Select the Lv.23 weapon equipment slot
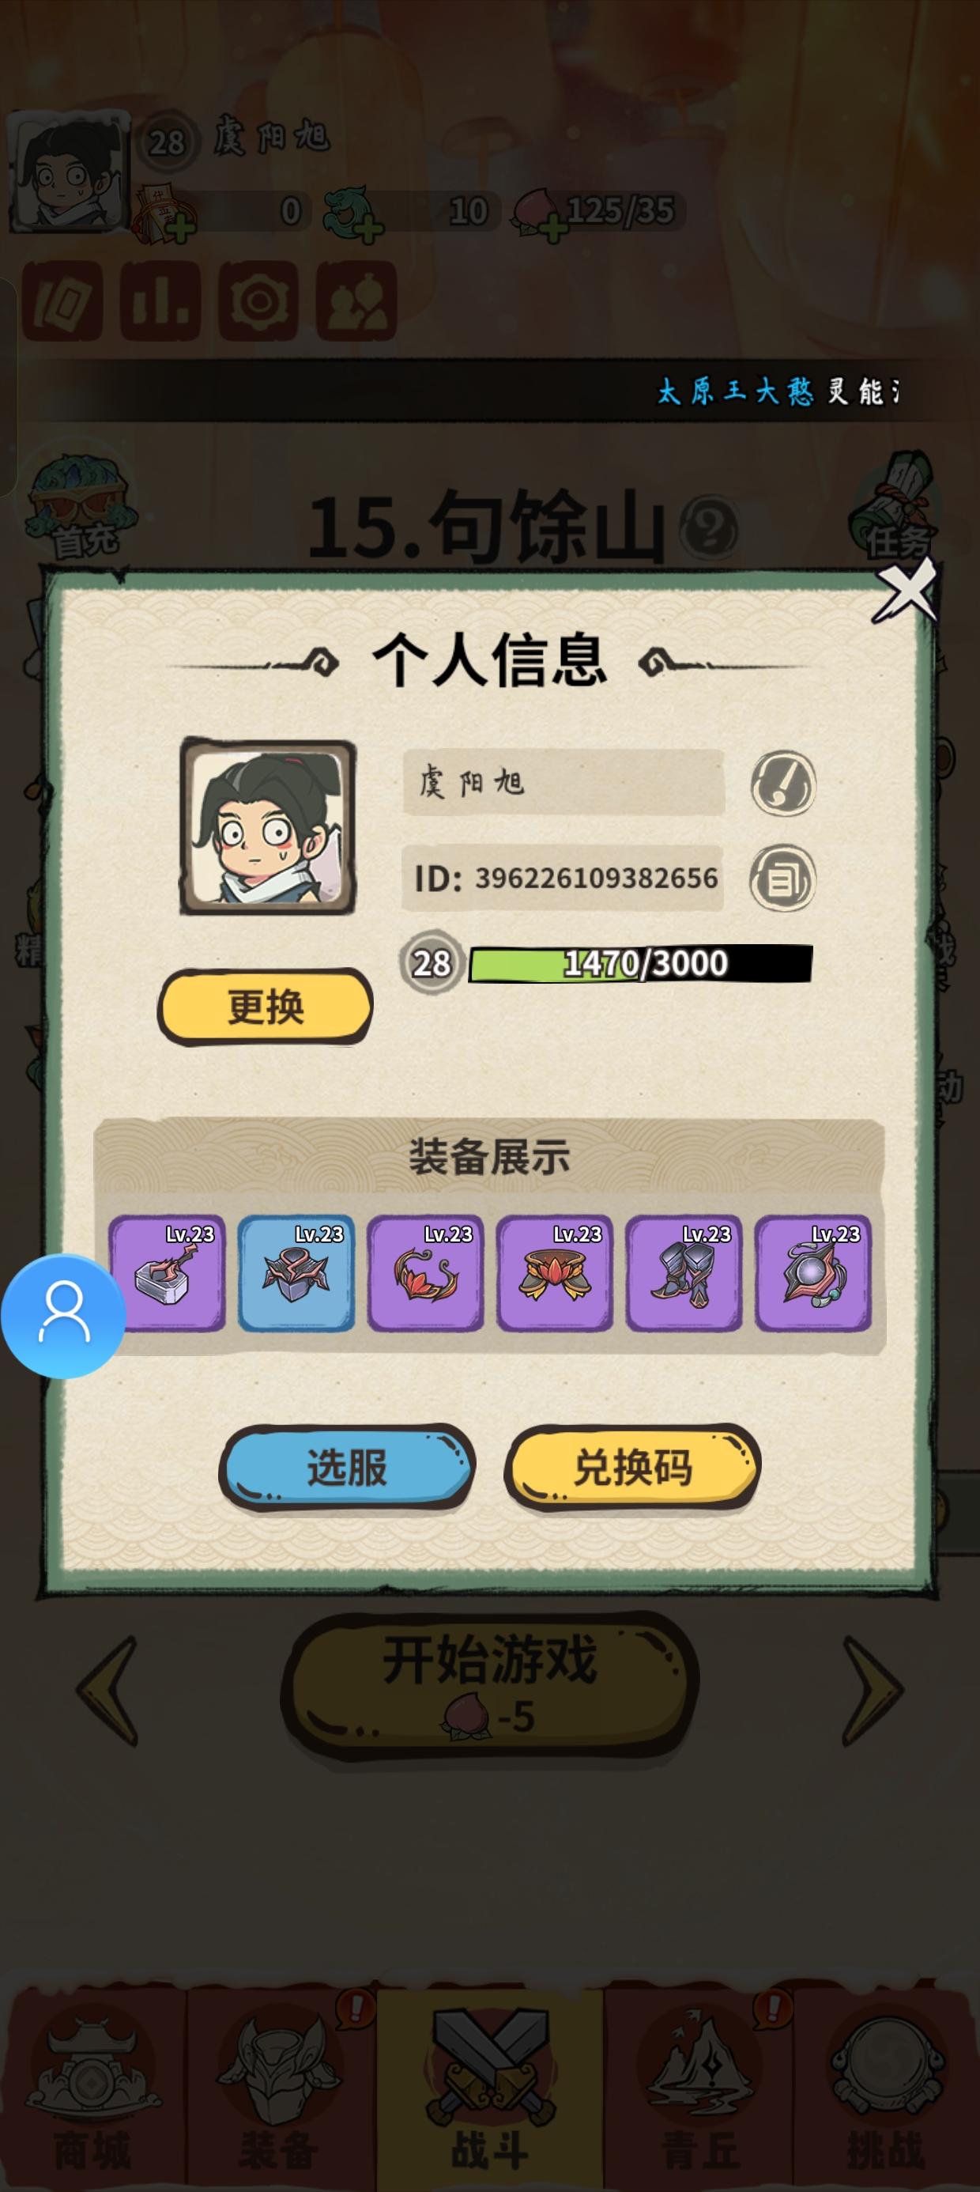This screenshot has width=980, height=2192. [167, 1273]
